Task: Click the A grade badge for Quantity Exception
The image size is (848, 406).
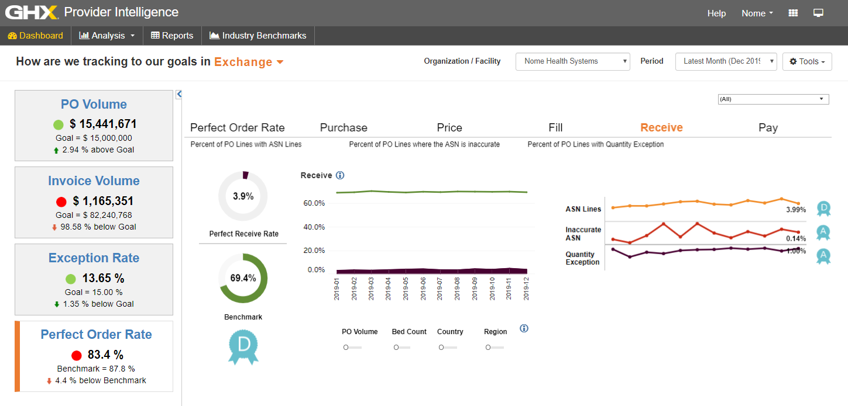Action: (x=823, y=256)
